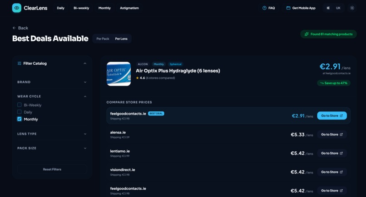This screenshot has width=366, height=197.
Task: Click the Monthly product tag
Action: [159, 64]
